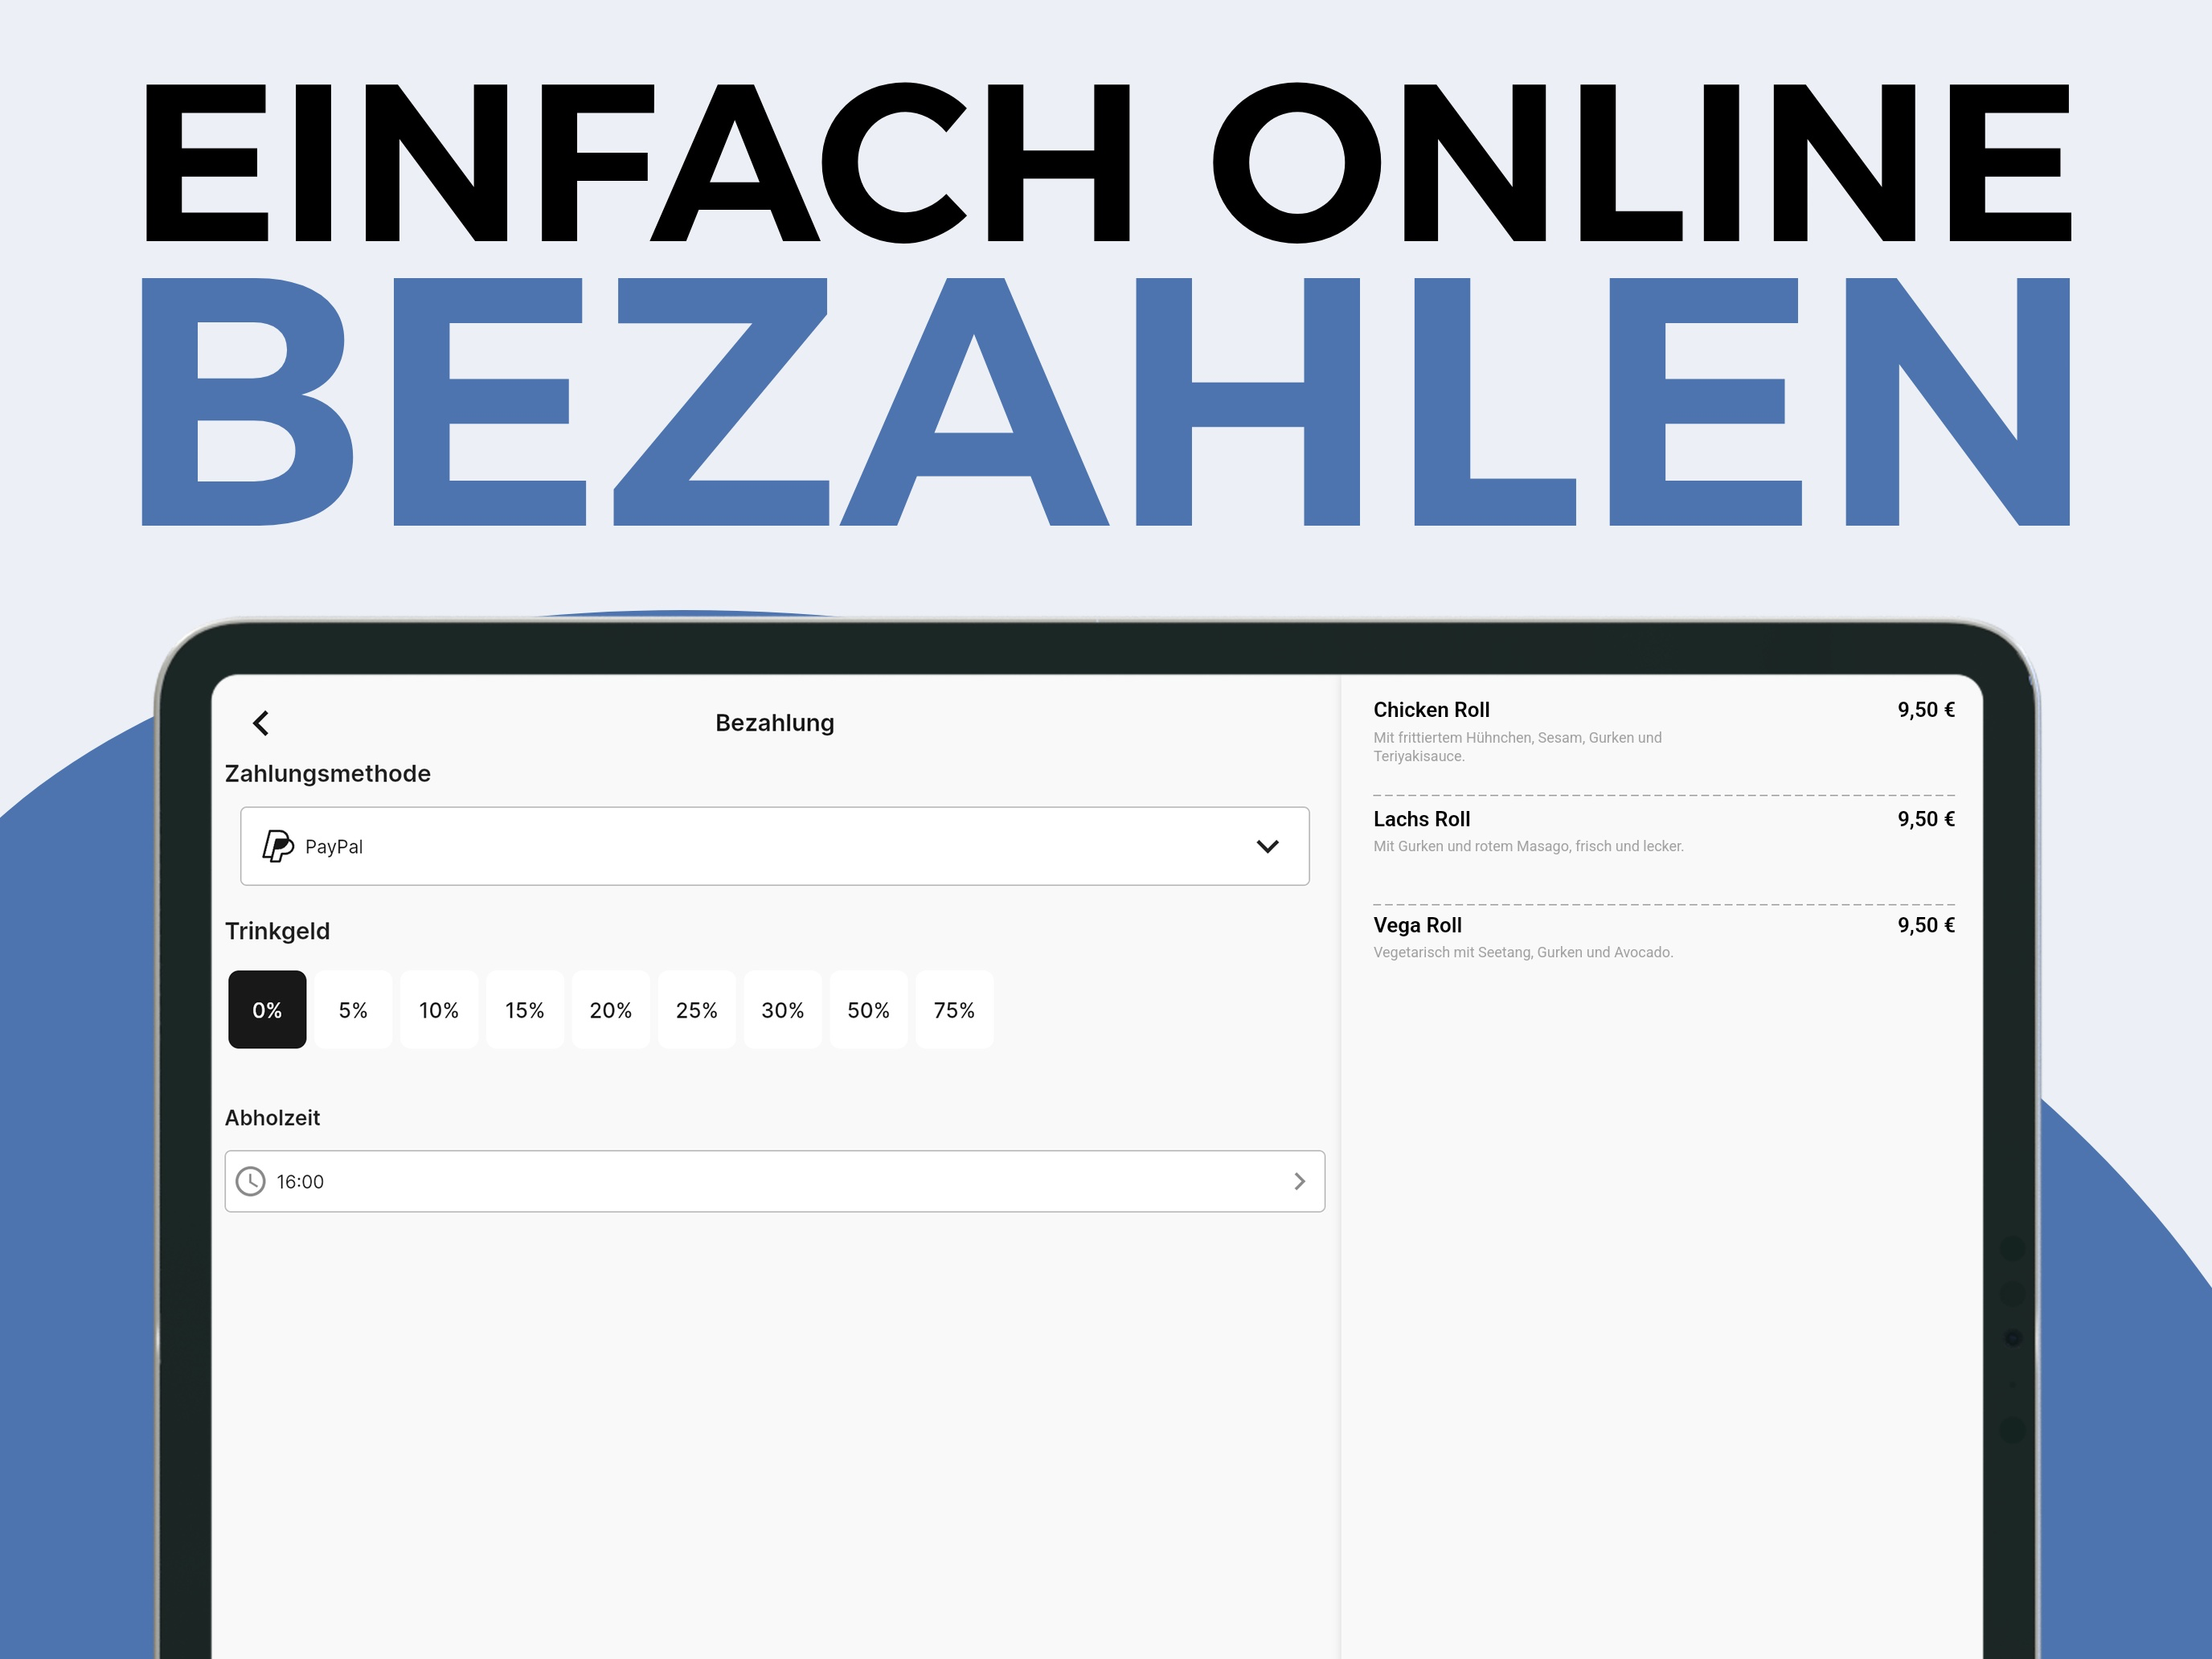This screenshot has width=2212, height=1659.
Task: Open the PayPal payment method dropdown
Action: (x=775, y=846)
